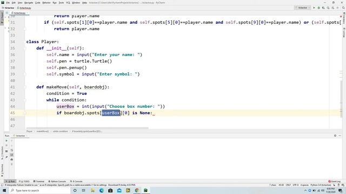Screen dimensions: 346x194
Task: Click the Stop icon in top toolbar
Action: pos(337,8)
